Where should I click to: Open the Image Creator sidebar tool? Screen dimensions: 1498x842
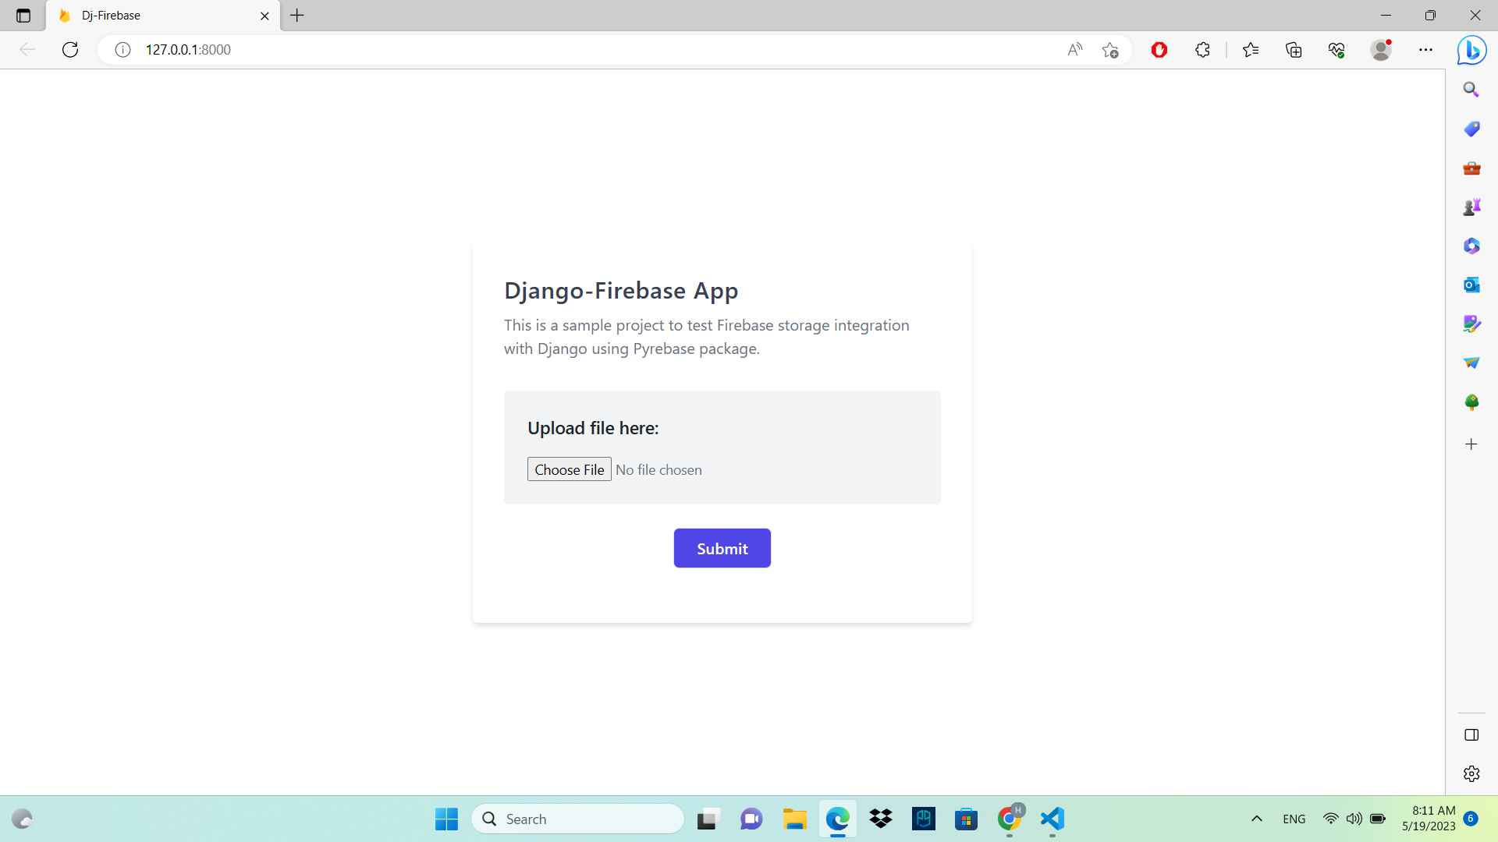(x=1471, y=324)
